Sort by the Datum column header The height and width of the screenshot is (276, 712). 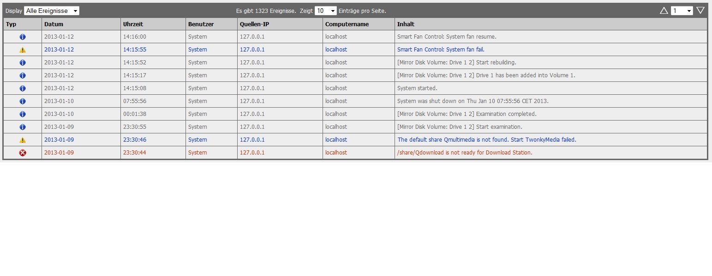[54, 24]
